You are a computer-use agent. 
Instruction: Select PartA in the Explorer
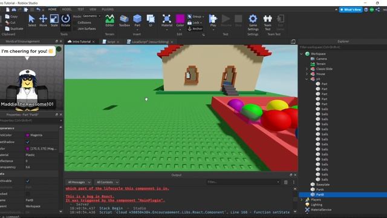coord(320,190)
